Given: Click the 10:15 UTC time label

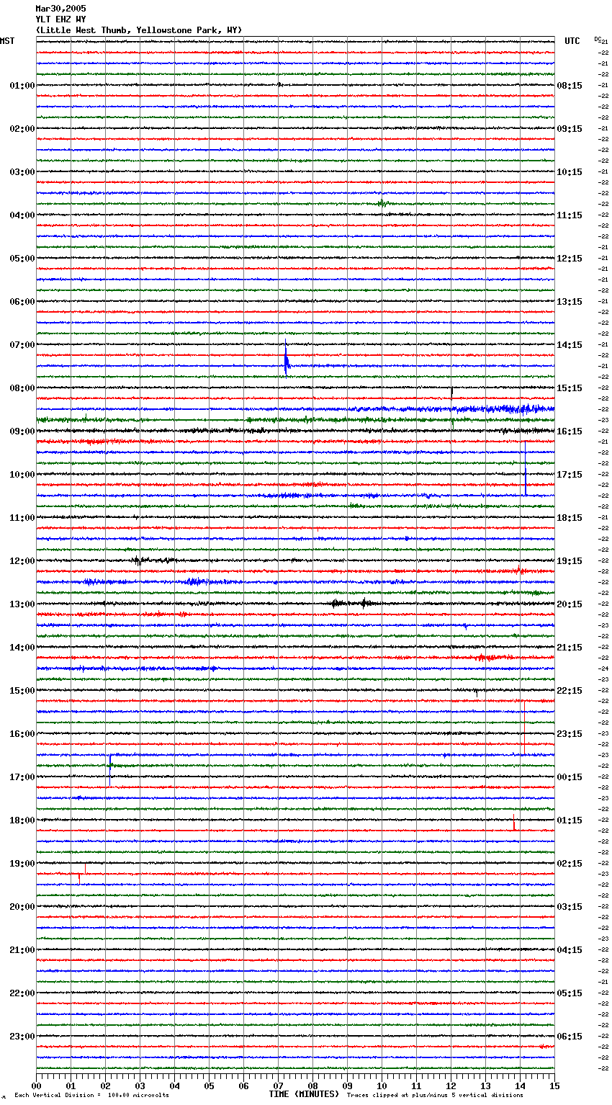Looking at the screenshot, I should click(570, 172).
